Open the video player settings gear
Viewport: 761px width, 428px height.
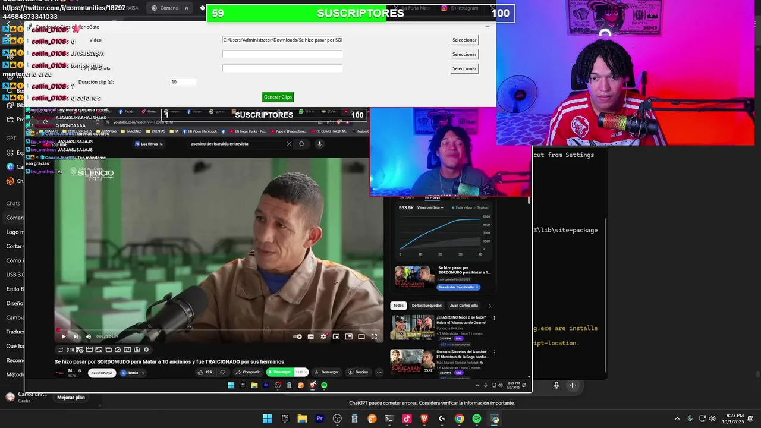(x=323, y=336)
